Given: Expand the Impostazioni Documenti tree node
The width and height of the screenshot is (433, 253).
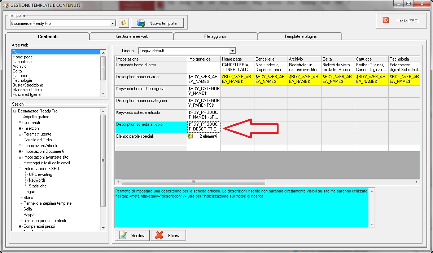Looking at the screenshot, I should pyautogui.click(x=20, y=151).
